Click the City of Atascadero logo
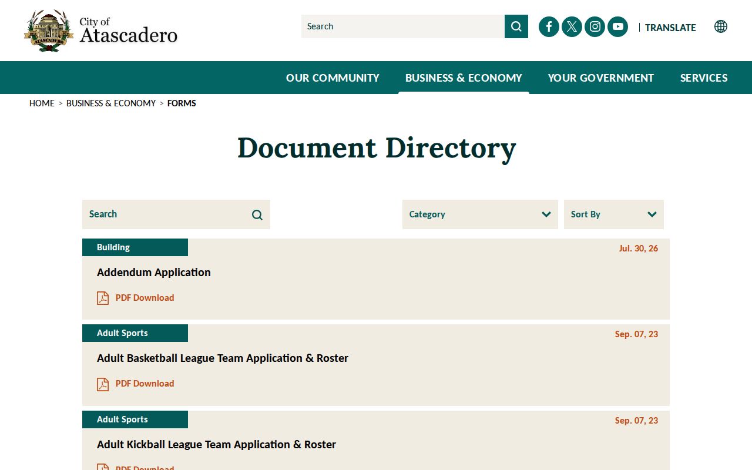The image size is (752, 470). point(100,31)
